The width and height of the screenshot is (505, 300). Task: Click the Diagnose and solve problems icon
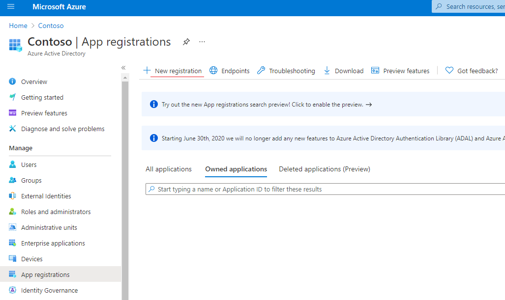(x=12, y=128)
